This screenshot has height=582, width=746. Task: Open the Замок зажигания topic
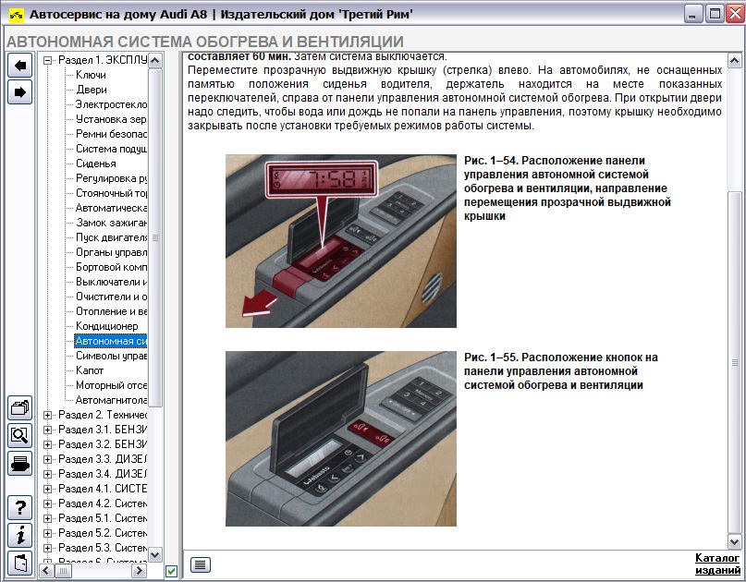[111, 223]
